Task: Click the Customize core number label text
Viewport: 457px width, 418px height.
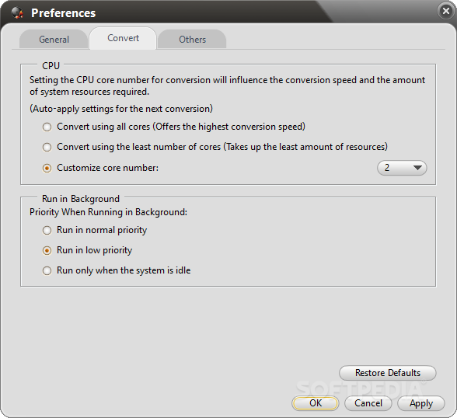Action: point(107,168)
